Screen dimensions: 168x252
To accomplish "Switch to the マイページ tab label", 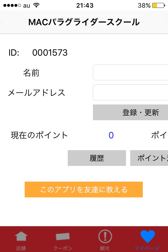I will (x=147, y=248).
